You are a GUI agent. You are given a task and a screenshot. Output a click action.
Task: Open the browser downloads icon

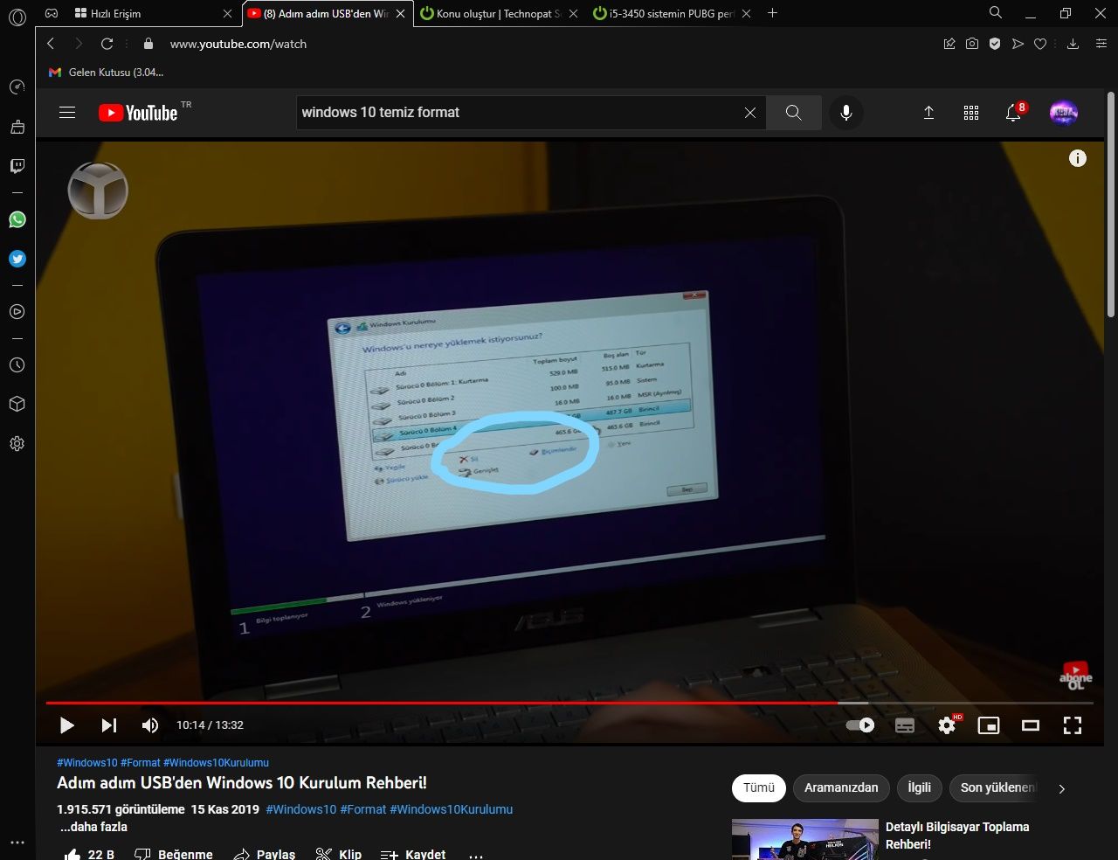click(1073, 44)
